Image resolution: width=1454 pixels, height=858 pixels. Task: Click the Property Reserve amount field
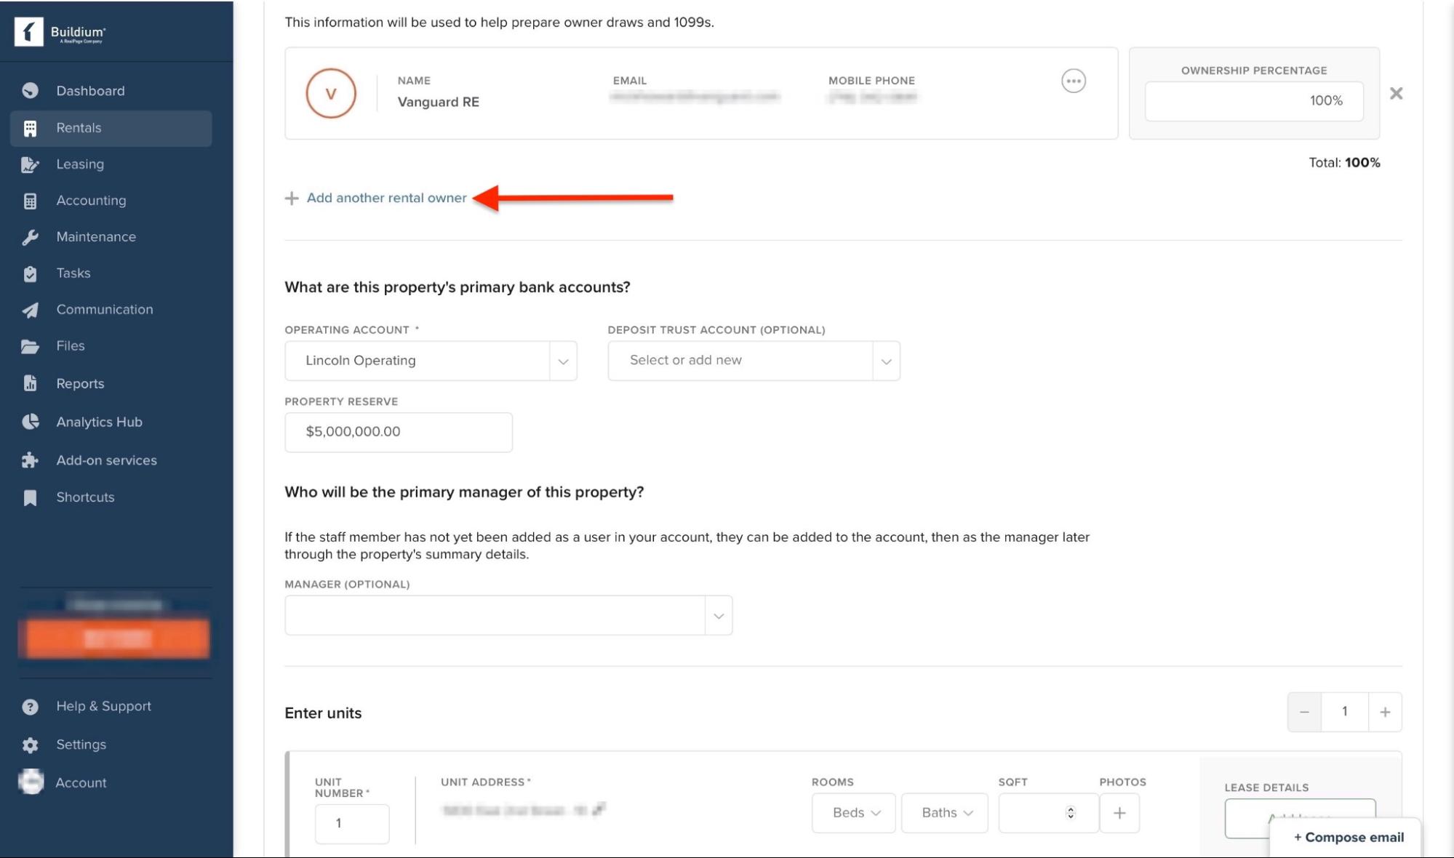pyautogui.click(x=398, y=432)
